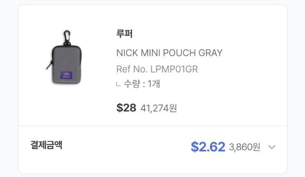
Task: Click the sub-item corner mark before 수량
Action: click(118, 84)
